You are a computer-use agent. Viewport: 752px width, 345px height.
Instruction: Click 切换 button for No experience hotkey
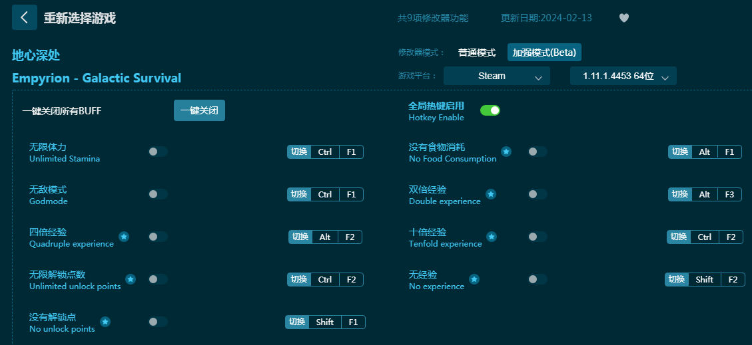pos(677,280)
